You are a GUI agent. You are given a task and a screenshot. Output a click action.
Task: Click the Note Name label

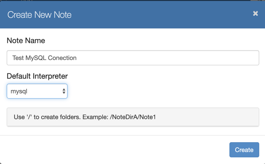pos(26,41)
